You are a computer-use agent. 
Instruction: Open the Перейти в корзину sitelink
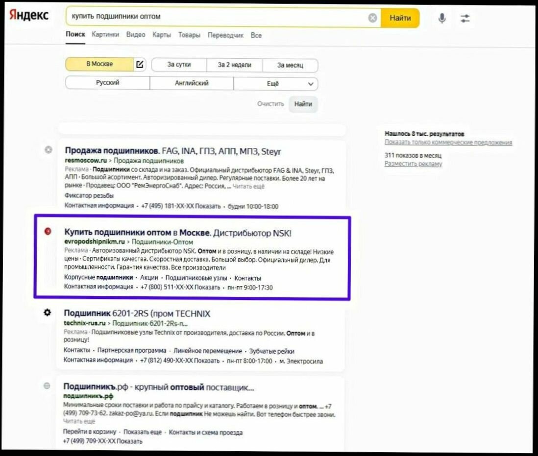point(90,432)
